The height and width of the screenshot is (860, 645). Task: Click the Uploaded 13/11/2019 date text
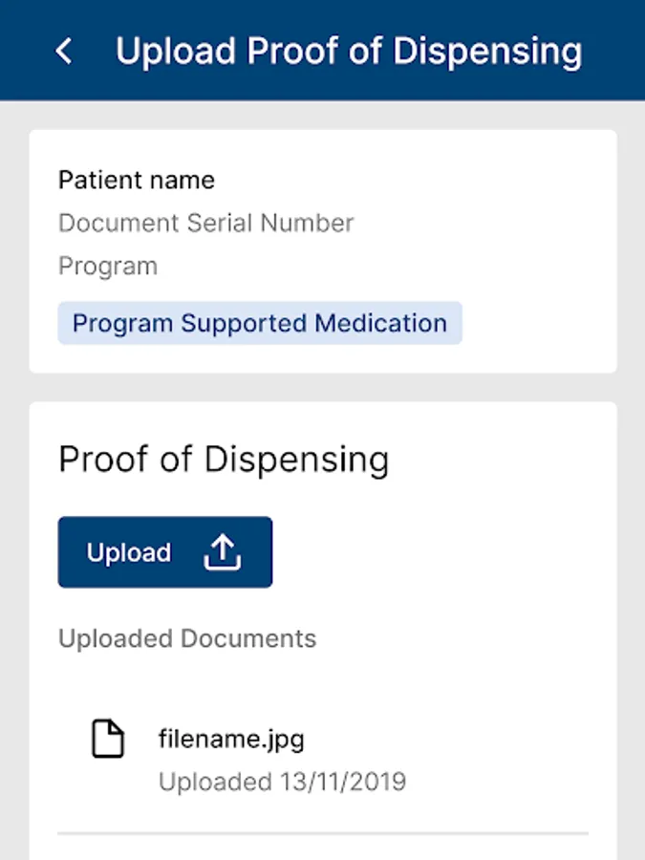point(282,782)
